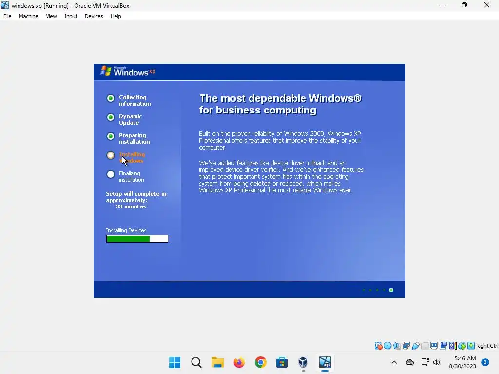This screenshot has height=374, width=499.
Task: Click the network tray icon
Action: 425,362
